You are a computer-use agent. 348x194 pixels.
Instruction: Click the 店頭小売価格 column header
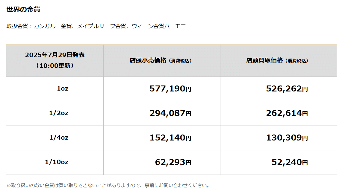(148, 60)
